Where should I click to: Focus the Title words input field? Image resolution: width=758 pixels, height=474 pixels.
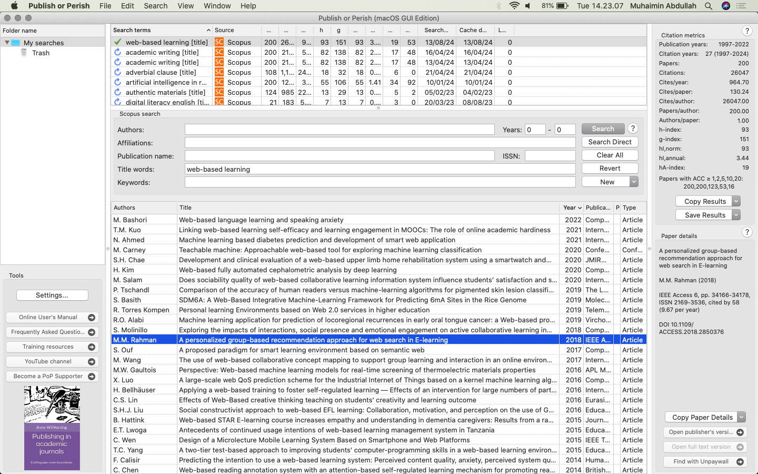pos(380,169)
